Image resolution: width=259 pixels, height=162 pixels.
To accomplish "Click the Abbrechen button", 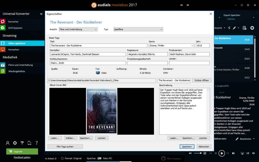I will tap(204, 147).
